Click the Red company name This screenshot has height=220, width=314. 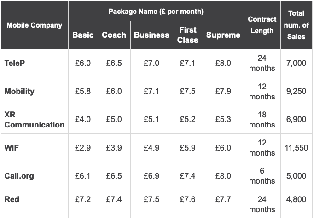pyautogui.click(x=12, y=199)
